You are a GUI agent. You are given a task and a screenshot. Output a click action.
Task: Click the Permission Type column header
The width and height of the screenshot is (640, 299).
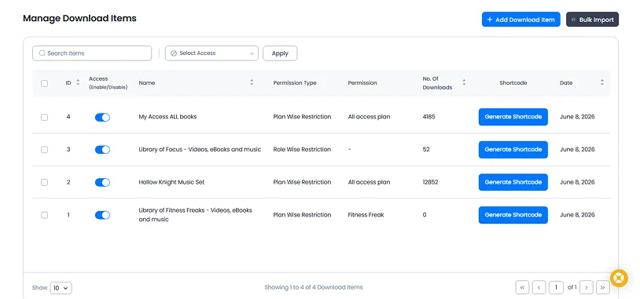click(295, 83)
